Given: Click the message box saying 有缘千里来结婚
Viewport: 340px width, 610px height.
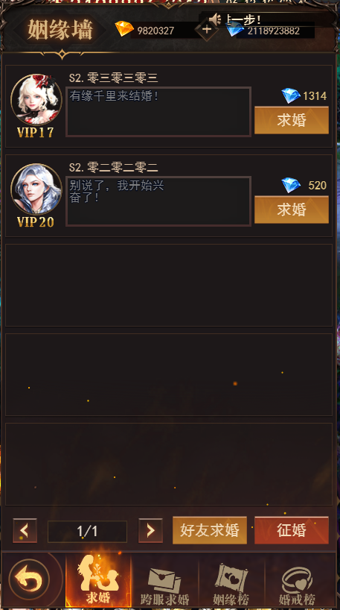Looking at the screenshot, I should pyautogui.click(x=158, y=112).
